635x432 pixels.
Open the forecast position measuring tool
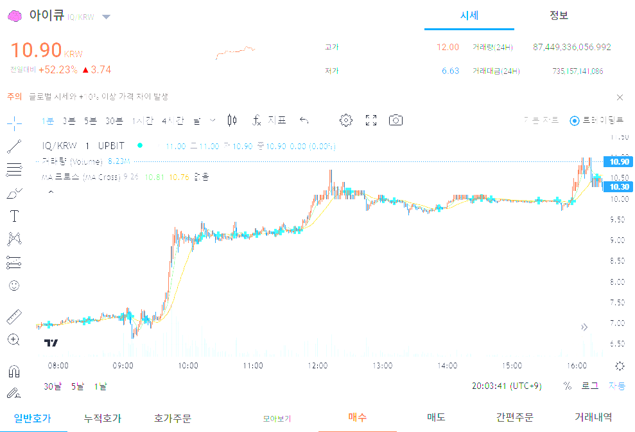tap(14, 262)
